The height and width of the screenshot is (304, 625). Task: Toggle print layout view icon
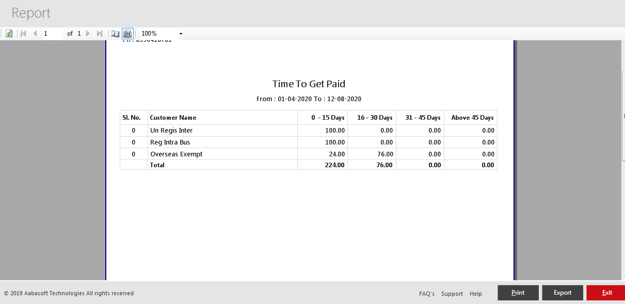[127, 34]
